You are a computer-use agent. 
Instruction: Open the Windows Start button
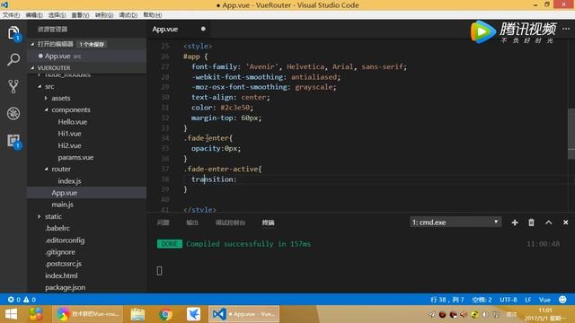(x=11, y=314)
